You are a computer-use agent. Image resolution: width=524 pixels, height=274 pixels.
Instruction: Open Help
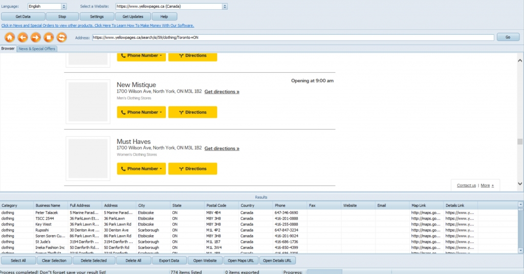(164, 16)
